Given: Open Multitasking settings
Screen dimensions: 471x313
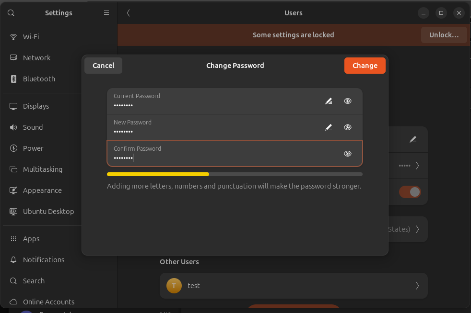Looking at the screenshot, I should point(59,169).
